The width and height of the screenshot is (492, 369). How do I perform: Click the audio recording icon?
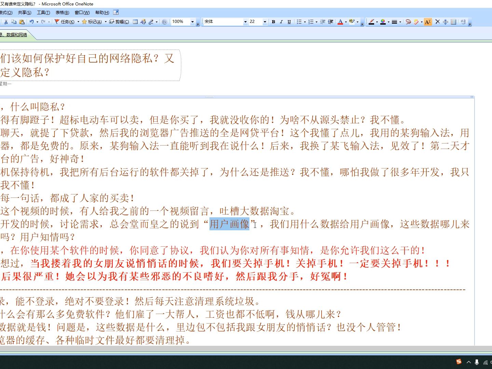pyautogui.click(x=143, y=22)
